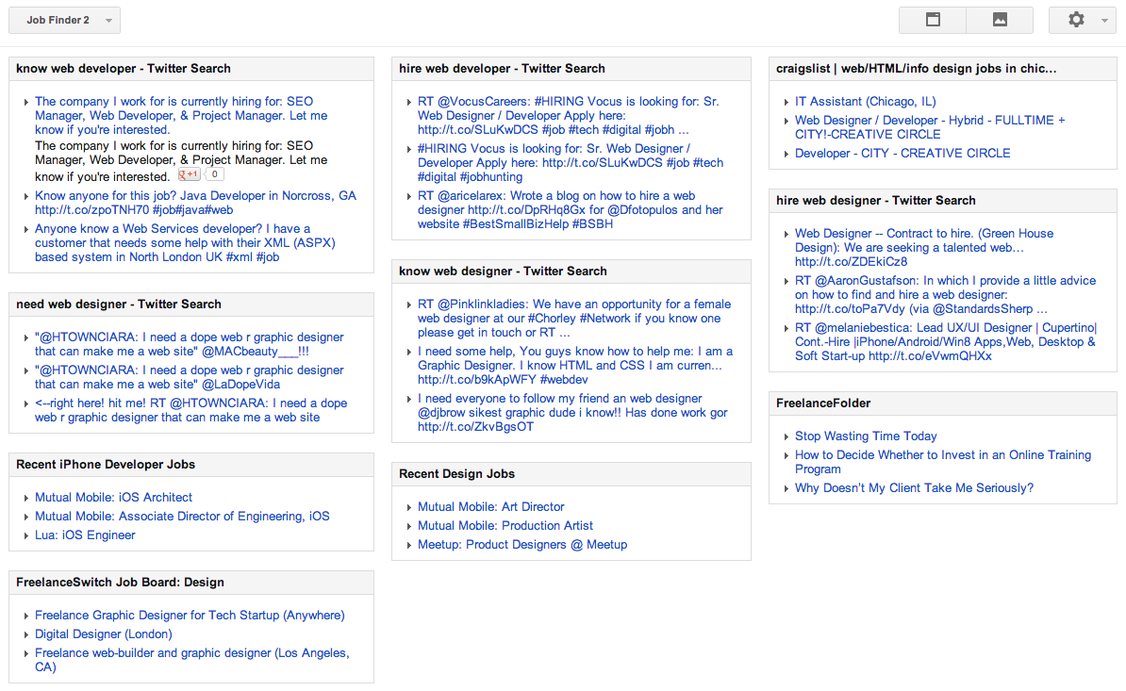The height and width of the screenshot is (691, 1126).
Task: Open 'RT @VocusCareers: #HIRING Vocus' tweet
Action: [x=568, y=116]
